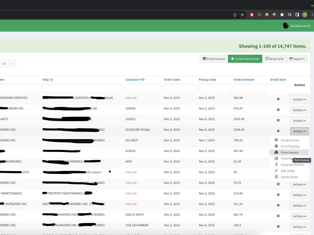
Task: Open the media control playlist icon
Action: (x=290, y=15)
